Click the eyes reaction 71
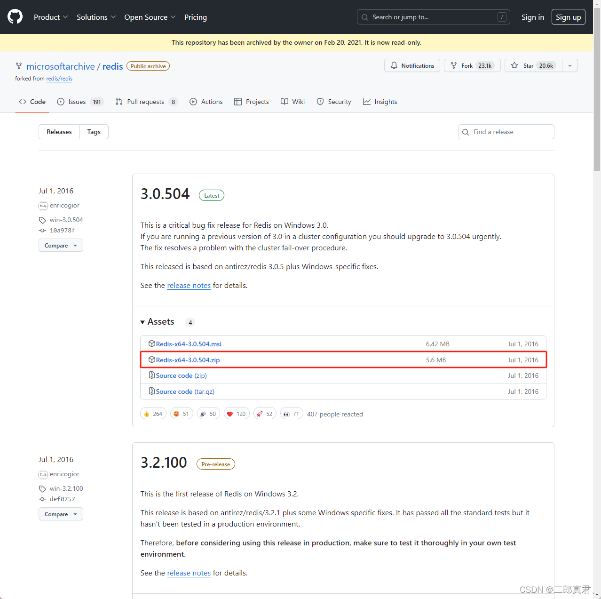This screenshot has width=601, height=599. 292,414
